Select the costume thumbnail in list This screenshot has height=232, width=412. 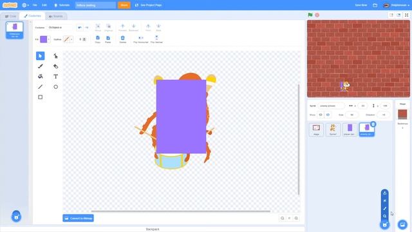(x=14, y=30)
